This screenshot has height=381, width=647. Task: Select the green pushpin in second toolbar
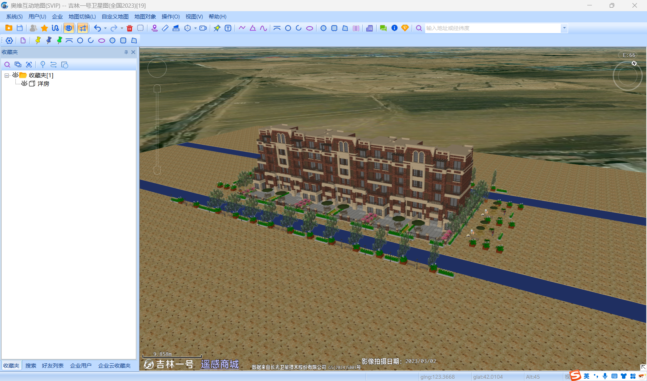(59, 40)
